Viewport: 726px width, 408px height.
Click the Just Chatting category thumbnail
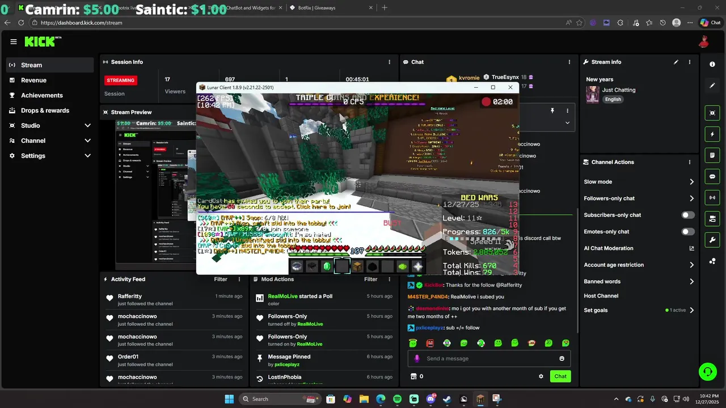tap(593, 94)
